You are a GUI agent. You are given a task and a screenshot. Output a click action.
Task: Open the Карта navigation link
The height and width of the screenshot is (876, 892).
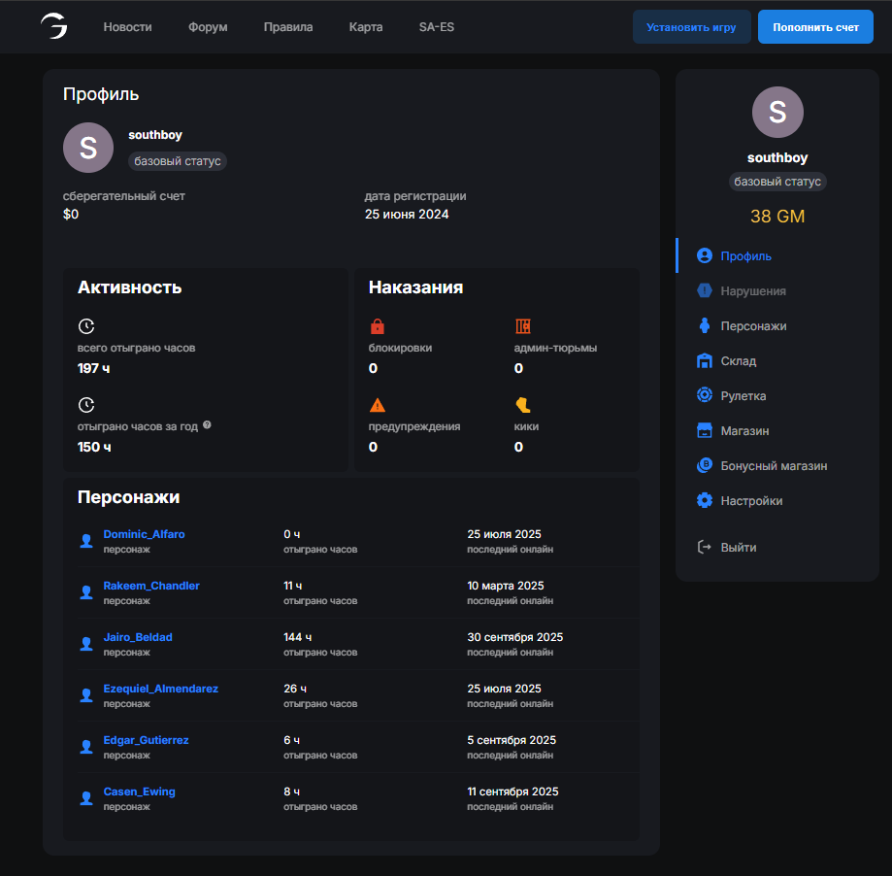[x=366, y=27]
